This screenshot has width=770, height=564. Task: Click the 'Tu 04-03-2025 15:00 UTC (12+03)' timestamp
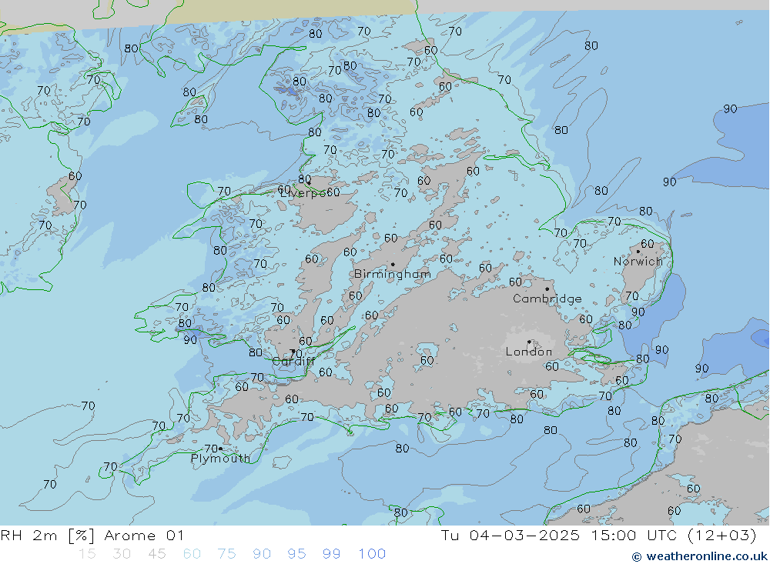598,535
